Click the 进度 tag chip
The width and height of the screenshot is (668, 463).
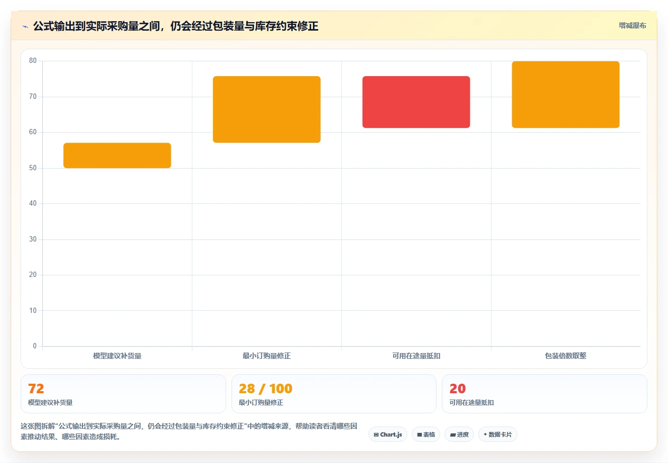tap(459, 434)
